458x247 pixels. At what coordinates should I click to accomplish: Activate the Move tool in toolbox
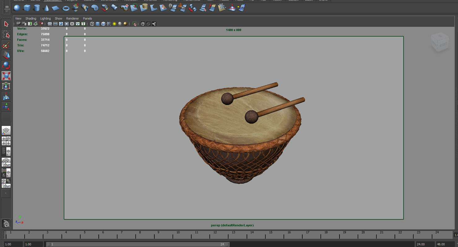6,55
